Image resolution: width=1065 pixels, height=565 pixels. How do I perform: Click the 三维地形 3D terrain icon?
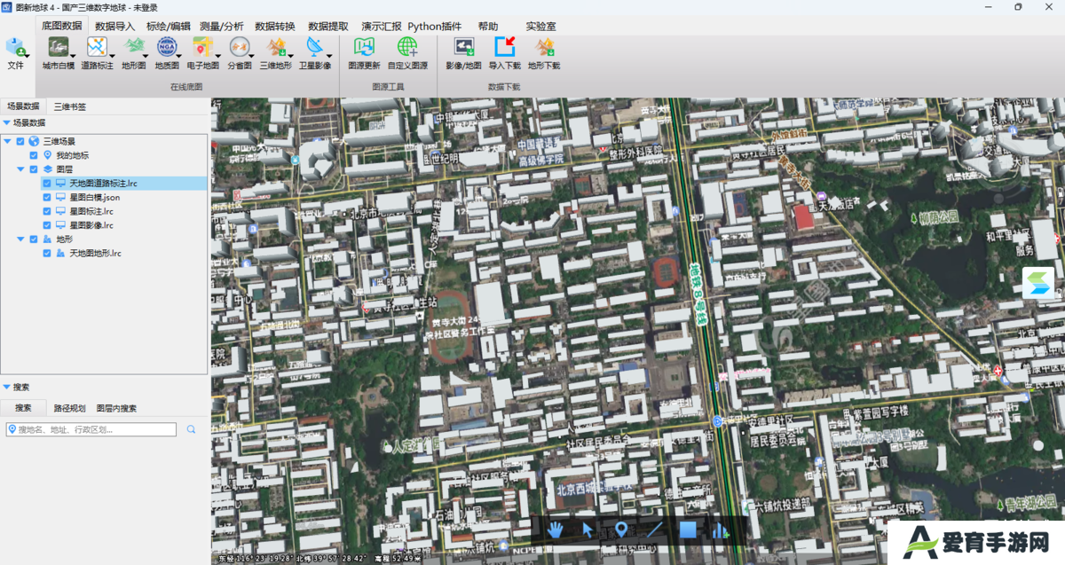(275, 46)
